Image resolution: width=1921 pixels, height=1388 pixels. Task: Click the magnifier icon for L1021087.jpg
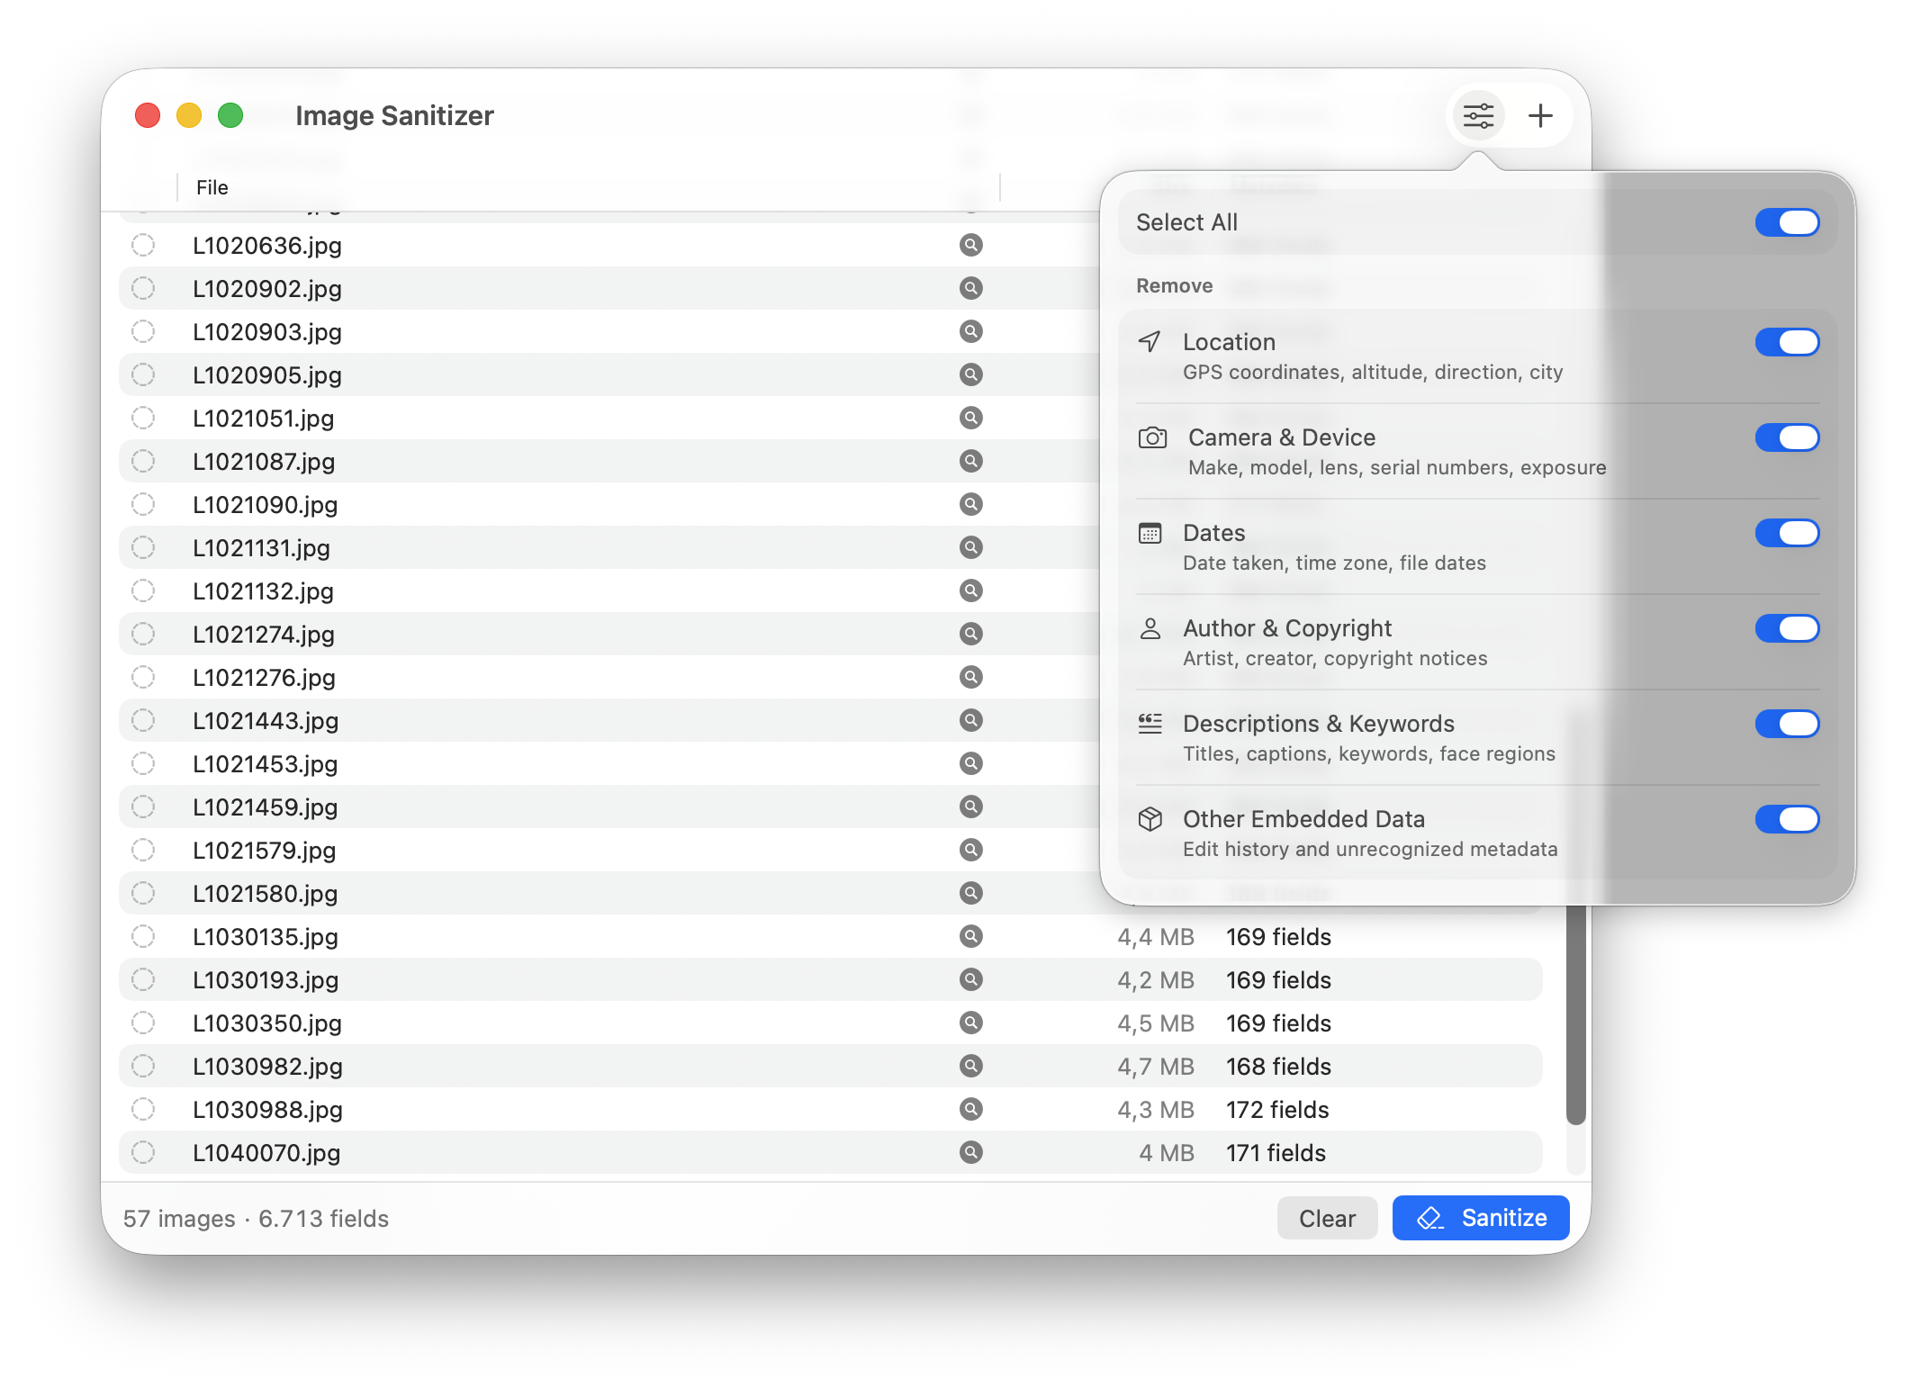coord(970,461)
